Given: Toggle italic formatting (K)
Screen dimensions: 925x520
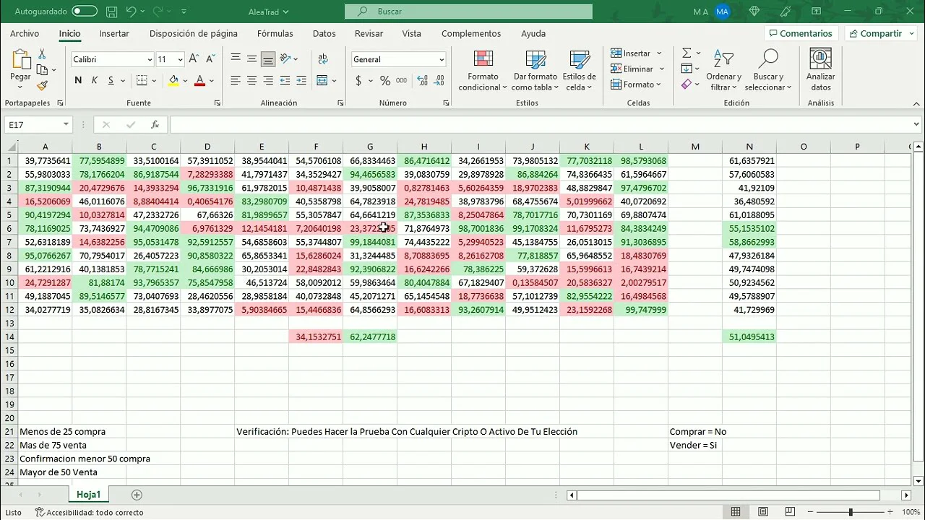Looking at the screenshot, I should 95,81.
